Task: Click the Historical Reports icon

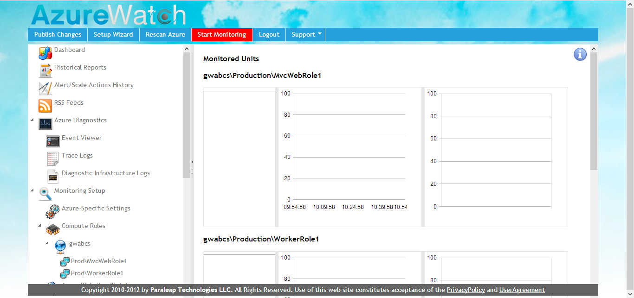Action: [45, 70]
